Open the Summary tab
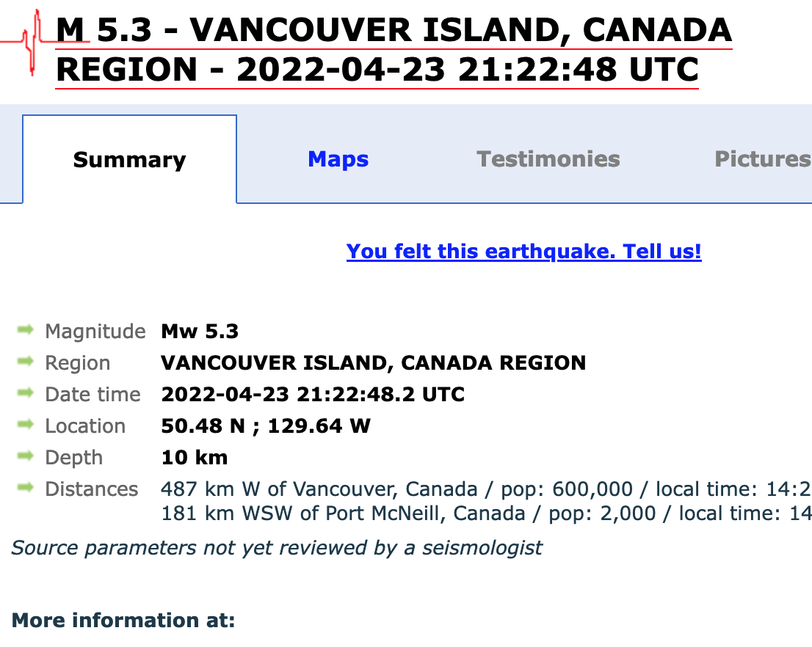The width and height of the screenshot is (812, 647). coord(130,160)
